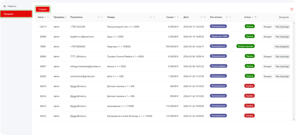Open calendar filter in Дата column
Image resolution: width=296 pixels, height=135 pixels.
pos(204,17)
